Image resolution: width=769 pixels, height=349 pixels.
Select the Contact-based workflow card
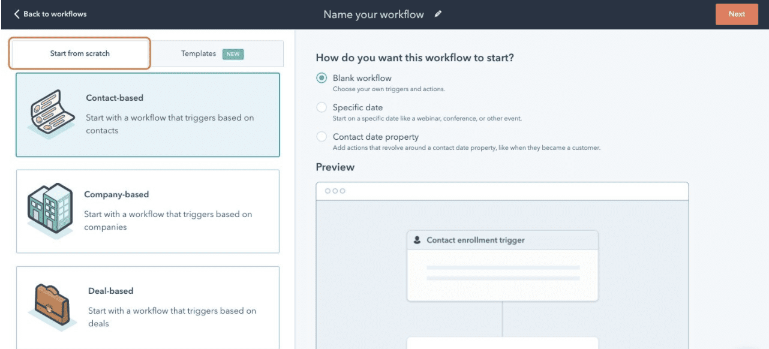148,115
